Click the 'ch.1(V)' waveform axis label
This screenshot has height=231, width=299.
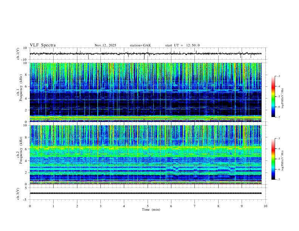(x=18, y=54)
